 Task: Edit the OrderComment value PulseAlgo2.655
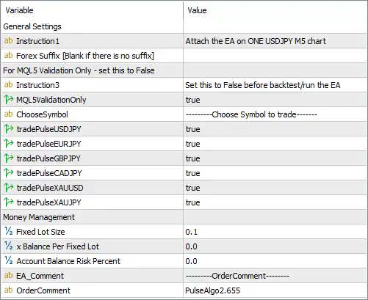pyautogui.click(x=275, y=290)
